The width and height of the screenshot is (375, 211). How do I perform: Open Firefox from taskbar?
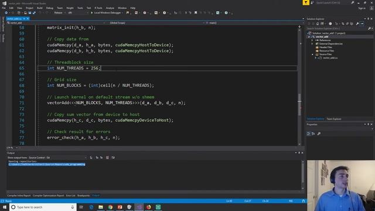[148, 207]
